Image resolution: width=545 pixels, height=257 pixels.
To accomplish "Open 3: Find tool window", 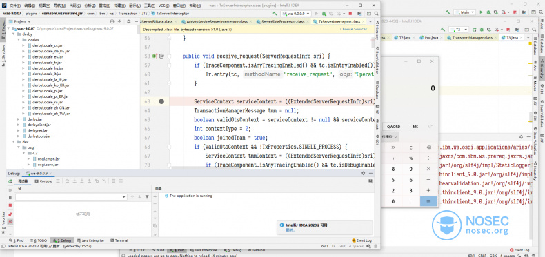I will [x=16, y=240].
